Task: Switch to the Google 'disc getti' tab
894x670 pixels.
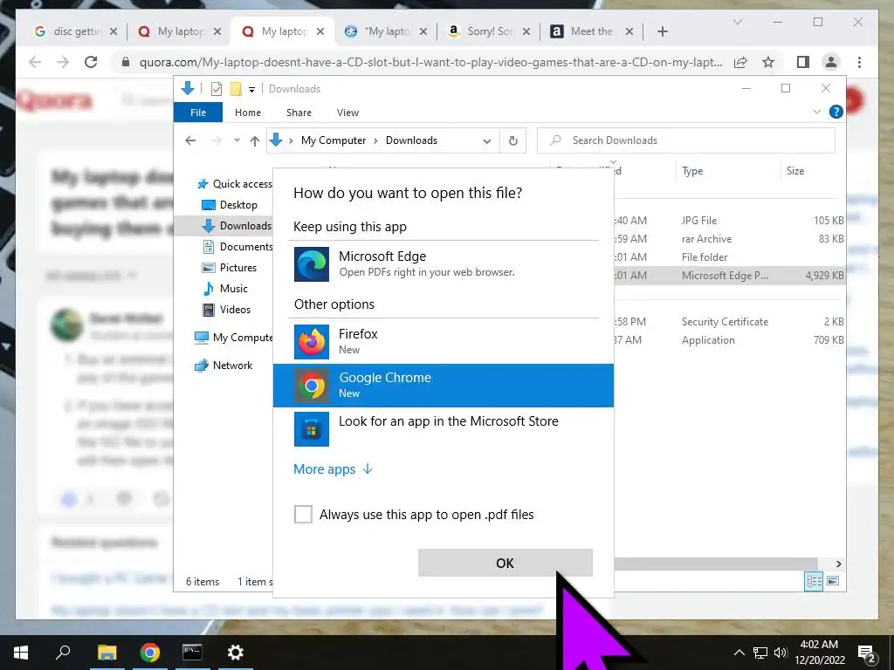Action: [x=75, y=31]
